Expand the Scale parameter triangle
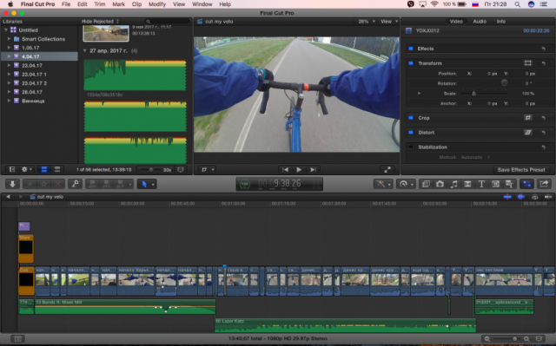Image resolution: width=556 pixels, height=346 pixels. coord(419,94)
